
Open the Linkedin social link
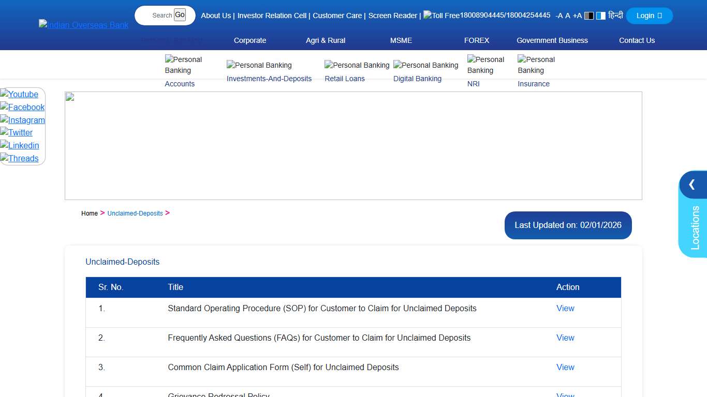20,145
